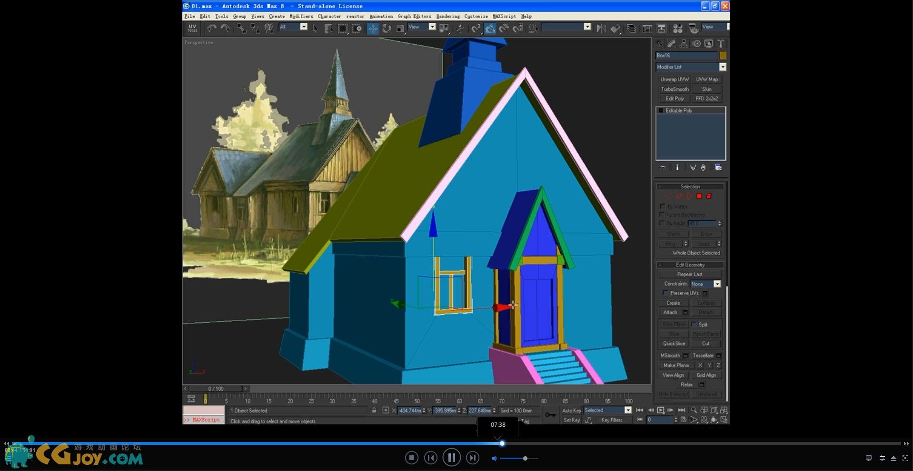Toggle the Split checkbox
Screen dimensions: 913x471
point(694,325)
